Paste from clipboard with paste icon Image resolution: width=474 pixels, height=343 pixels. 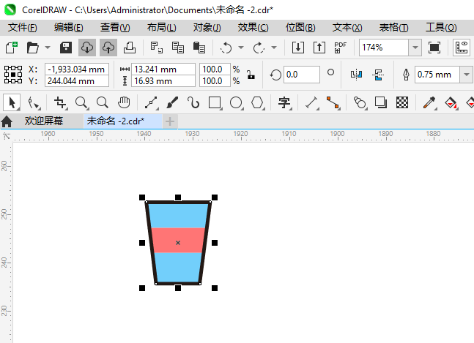coord(199,48)
